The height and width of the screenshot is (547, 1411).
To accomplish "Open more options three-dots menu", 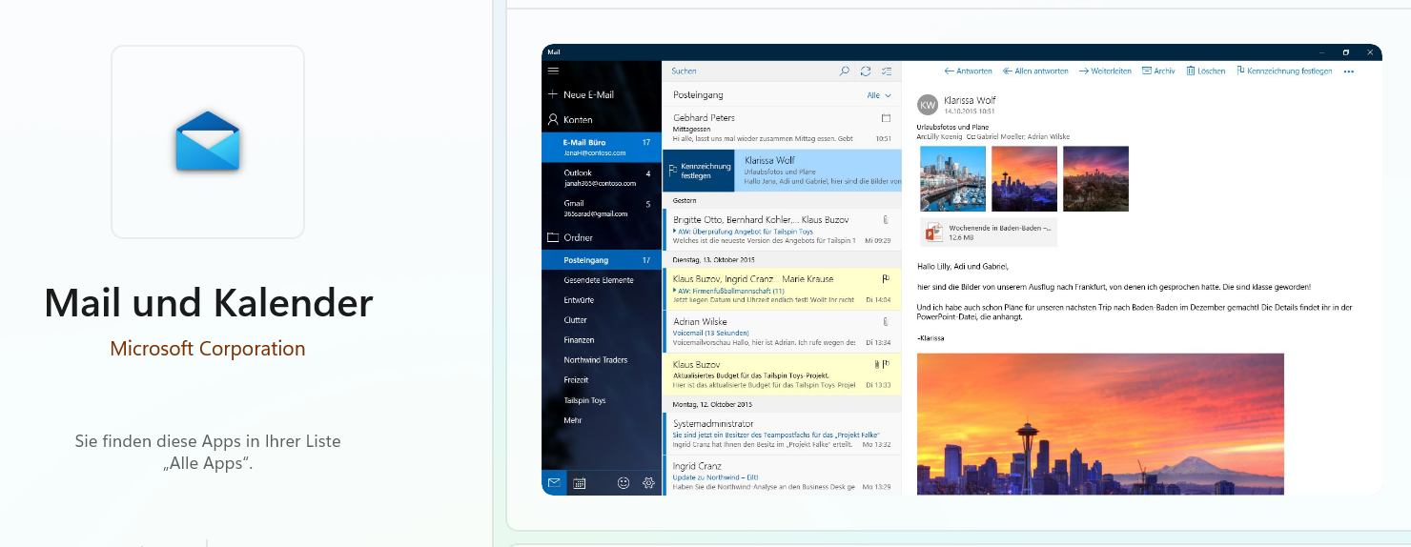I will [1348, 71].
